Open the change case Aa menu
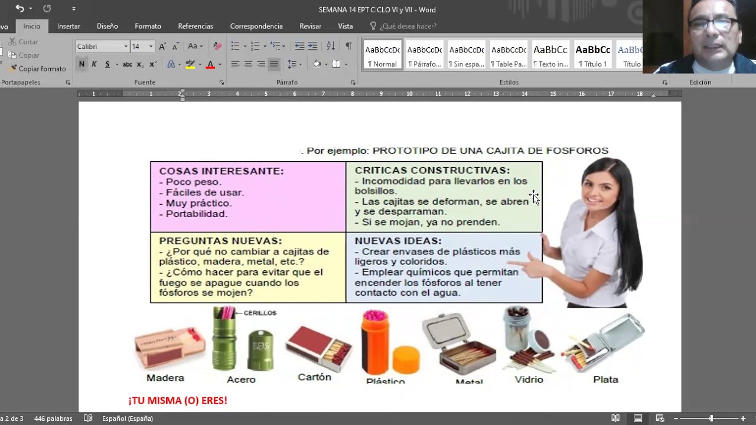The image size is (756, 425). click(195, 46)
